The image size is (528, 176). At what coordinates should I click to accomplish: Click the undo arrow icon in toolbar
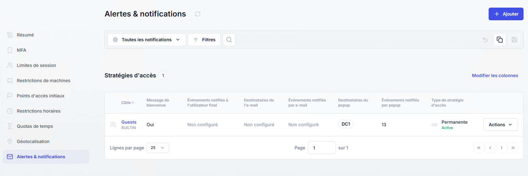(x=485, y=40)
